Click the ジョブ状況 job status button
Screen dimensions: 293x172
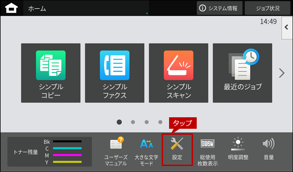coord(267,8)
